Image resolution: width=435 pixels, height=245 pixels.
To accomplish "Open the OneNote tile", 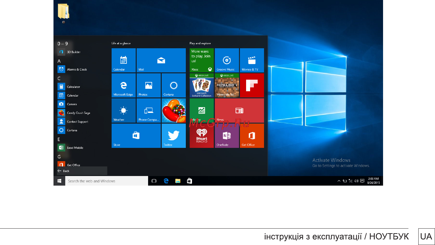I will [227, 135].
